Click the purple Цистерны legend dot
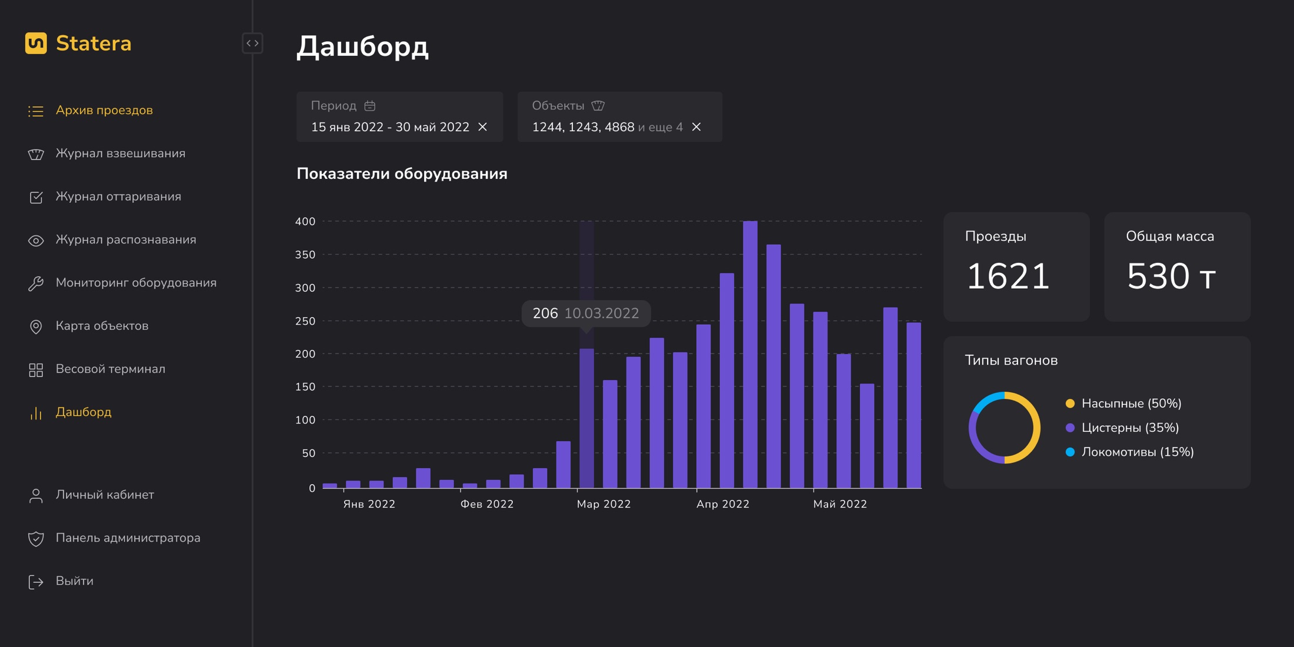The width and height of the screenshot is (1294, 647). 1070,428
